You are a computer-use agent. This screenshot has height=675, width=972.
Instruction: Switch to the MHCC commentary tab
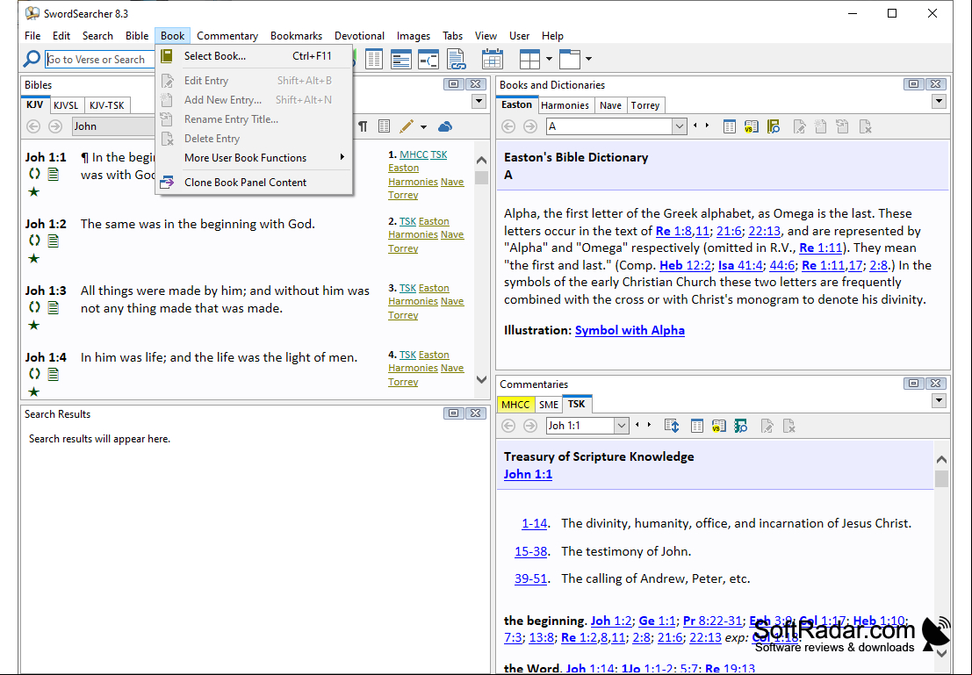coord(515,405)
